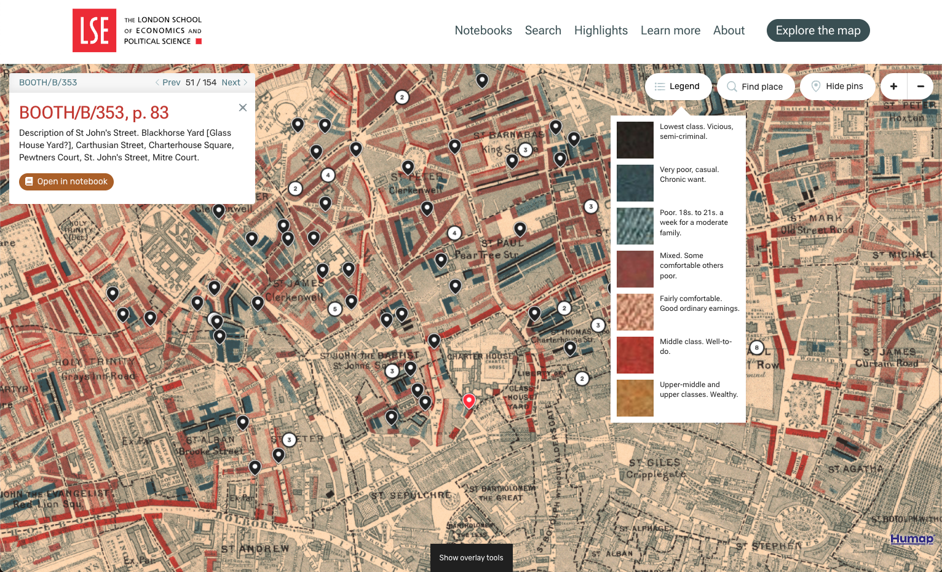
Task: Click Open in notebook button
Action: [x=66, y=181]
